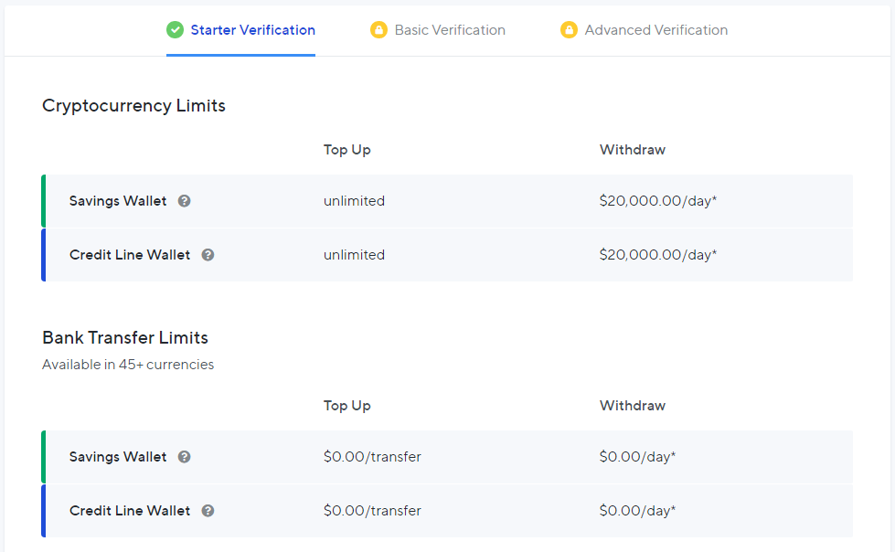Click the Cryptocurrency Limits heading
The image size is (895, 552).
[133, 106]
